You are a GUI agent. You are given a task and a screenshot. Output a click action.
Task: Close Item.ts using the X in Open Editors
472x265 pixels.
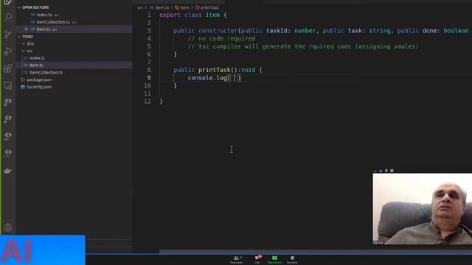coord(27,29)
